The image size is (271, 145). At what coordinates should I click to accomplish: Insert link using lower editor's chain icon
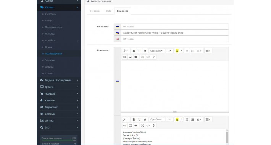[x=124, y=126]
